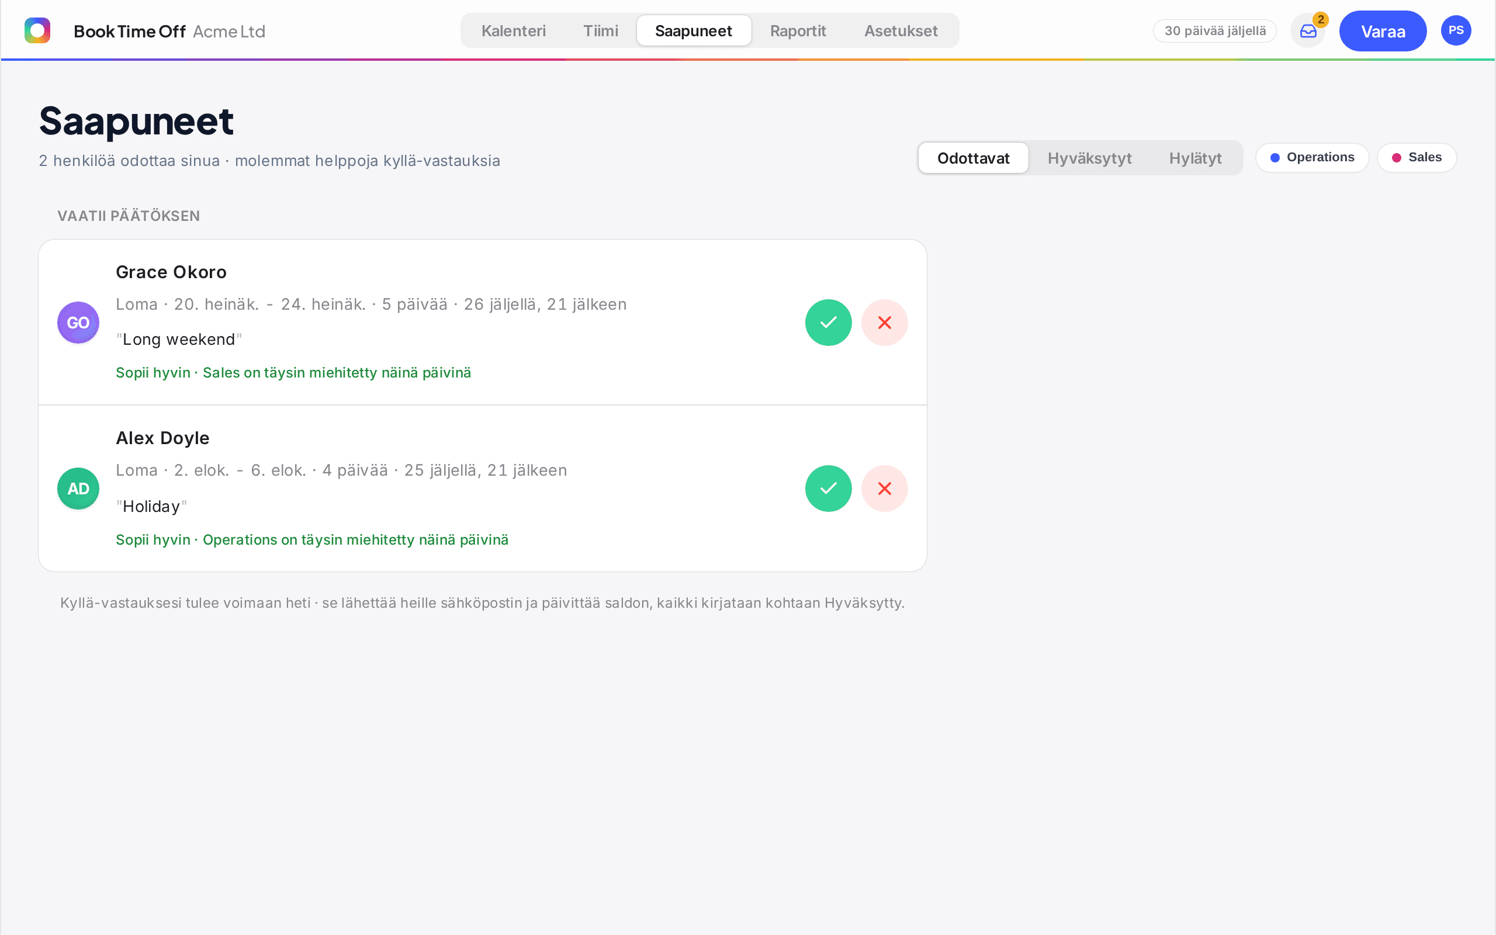Reject Grace Okoro's leave request
Viewport: 1496px width, 935px height.
coord(885,322)
